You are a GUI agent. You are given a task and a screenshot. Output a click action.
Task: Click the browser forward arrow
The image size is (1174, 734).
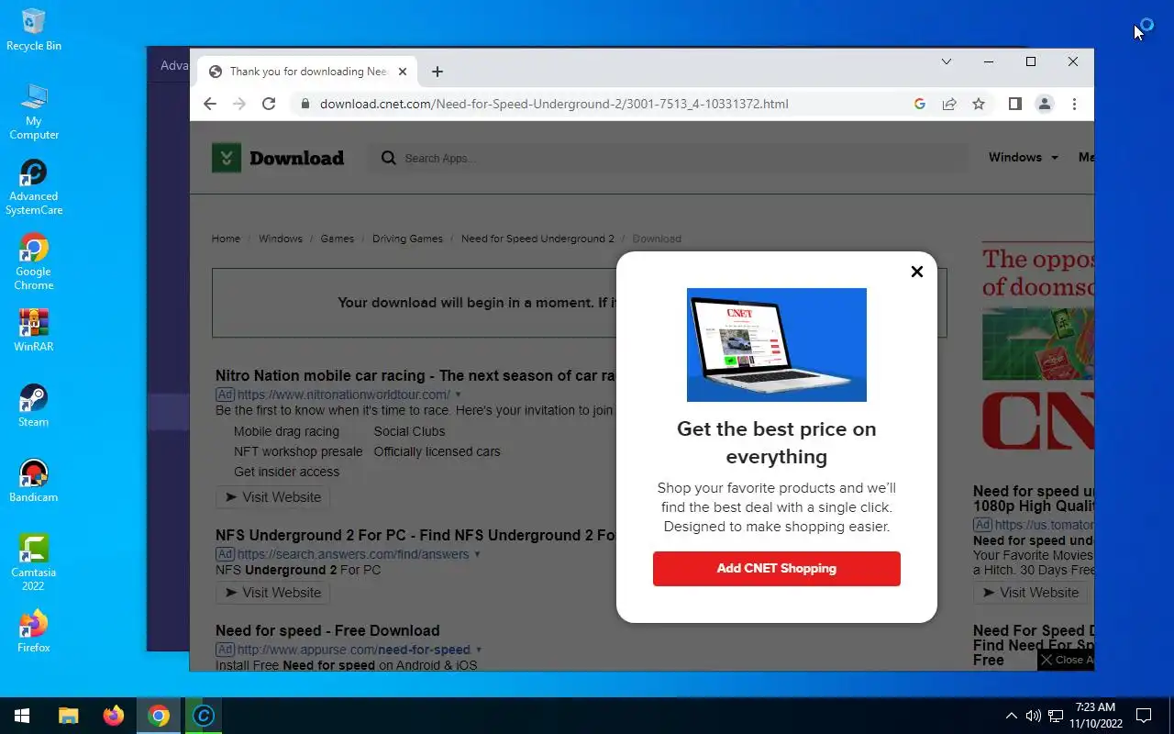point(239,104)
